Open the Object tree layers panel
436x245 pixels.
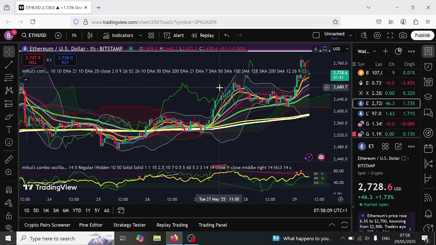click(429, 97)
